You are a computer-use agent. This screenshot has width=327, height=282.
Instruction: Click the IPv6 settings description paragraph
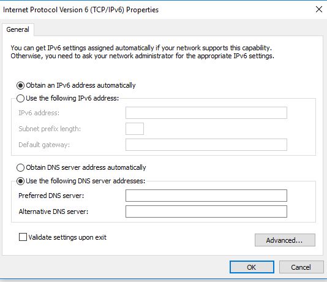click(x=143, y=52)
